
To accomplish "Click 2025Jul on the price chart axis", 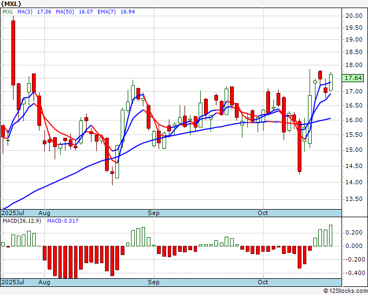I will 13,213.
